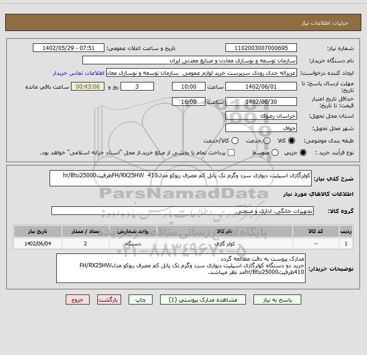Click the ردیف column header
Image resolution: width=367 pixels, height=355 pixels.
[x=346, y=231]
